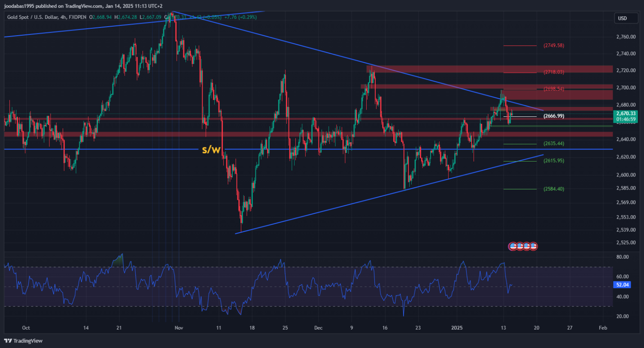
Task: Select the red target label (2698.54)
Action: click(x=553, y=89)
